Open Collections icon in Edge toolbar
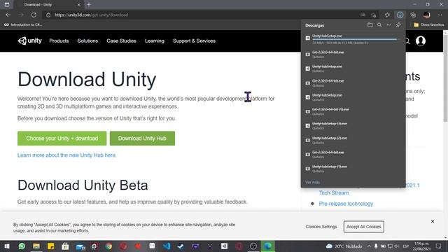448x252 pixels. click(413, 15)
